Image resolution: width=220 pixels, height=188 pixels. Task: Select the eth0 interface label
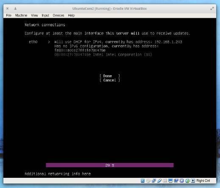pos(33,42)
